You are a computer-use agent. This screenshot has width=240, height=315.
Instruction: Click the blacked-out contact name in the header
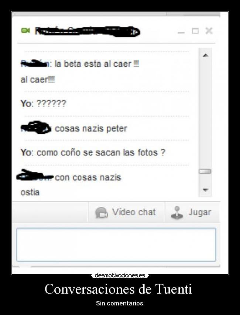click(88, 31)
